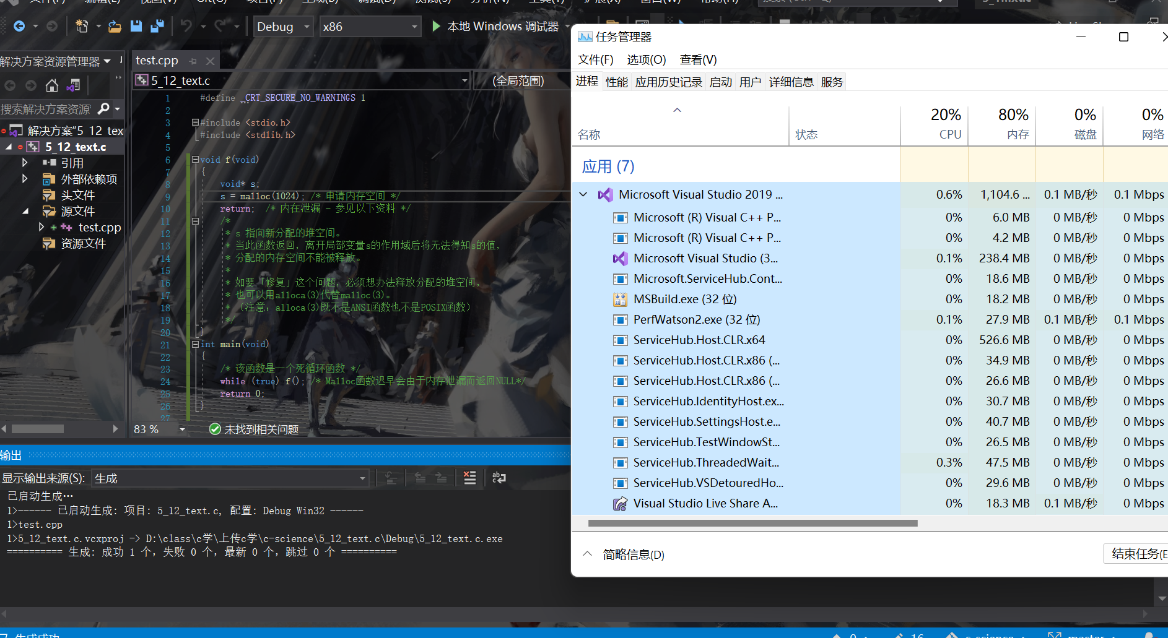Collapse the 源文件 source files folder
The width and height of the screenshot is (1168, 638).
tap(25, 211)
